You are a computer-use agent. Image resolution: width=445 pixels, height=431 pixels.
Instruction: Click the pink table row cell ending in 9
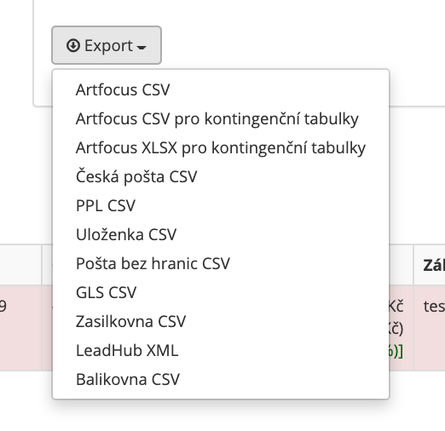(20, 328)
